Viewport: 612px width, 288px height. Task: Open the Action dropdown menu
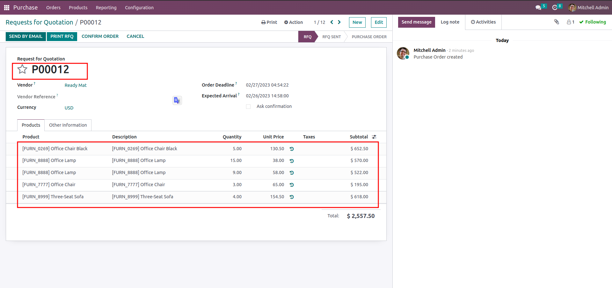pos(294,22)
